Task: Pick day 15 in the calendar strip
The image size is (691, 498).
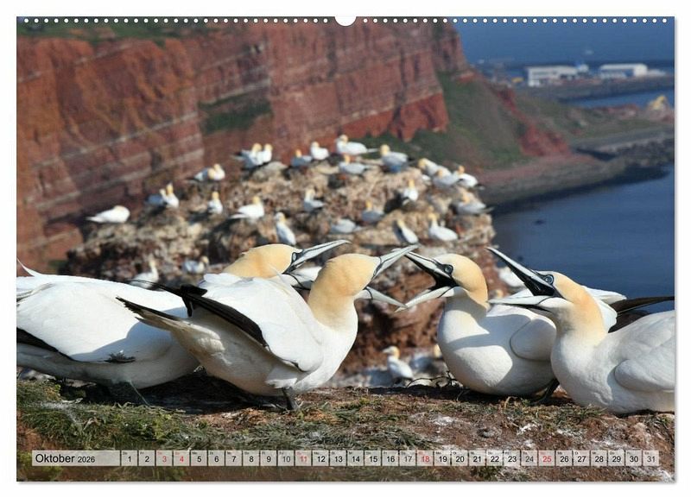Action: click(373, 458)
